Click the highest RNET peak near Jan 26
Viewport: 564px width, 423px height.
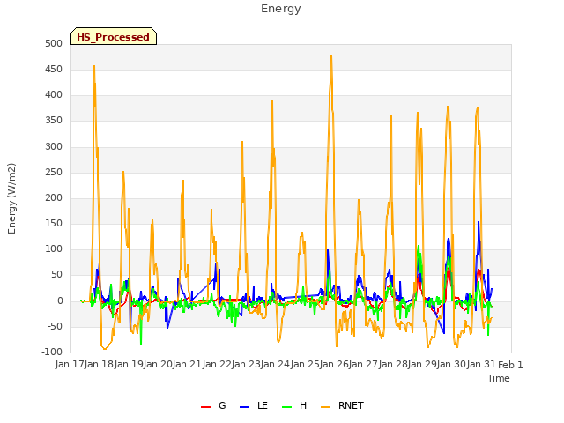pos(331,56)
